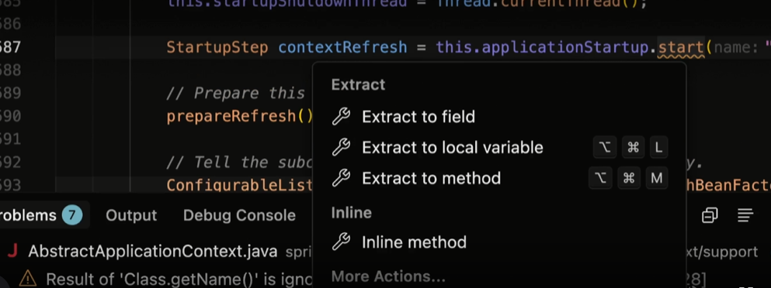Click the wrench icon beside Extract to method
This screenshot has height=288, width=771.
[x=341, y=177]
